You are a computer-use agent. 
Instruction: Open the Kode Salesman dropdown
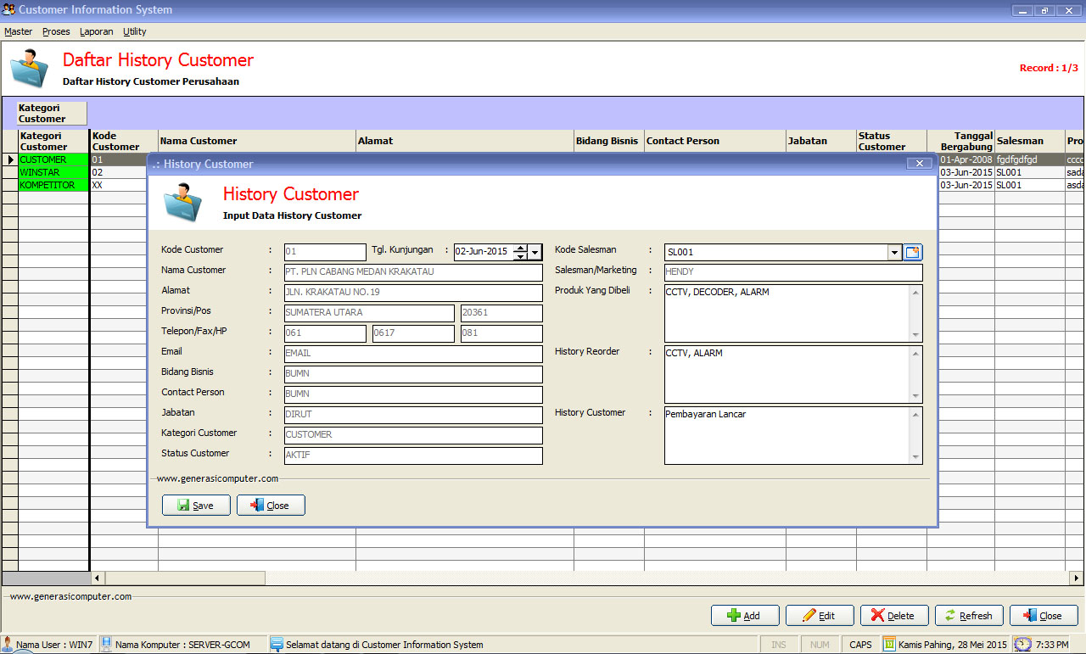pyautogui.click(x=894, y=252)
